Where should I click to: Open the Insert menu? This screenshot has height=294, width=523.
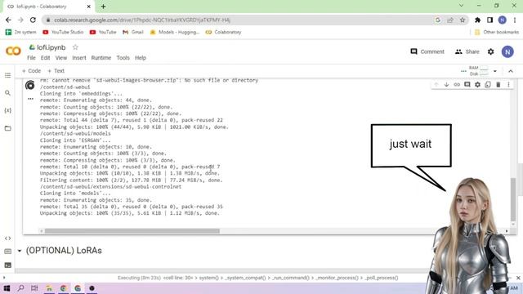(x=79, y=58)
